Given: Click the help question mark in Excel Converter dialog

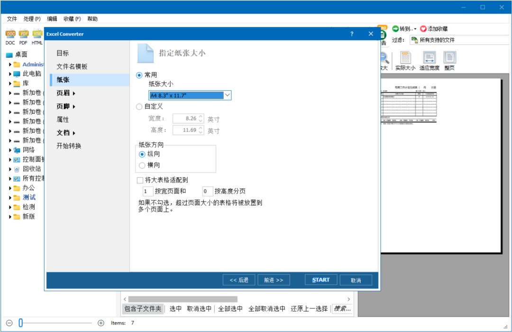Looking at the screenshot, I should (352, 34).
